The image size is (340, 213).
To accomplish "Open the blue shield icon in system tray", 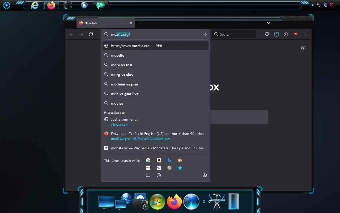I will click(325, 5).
